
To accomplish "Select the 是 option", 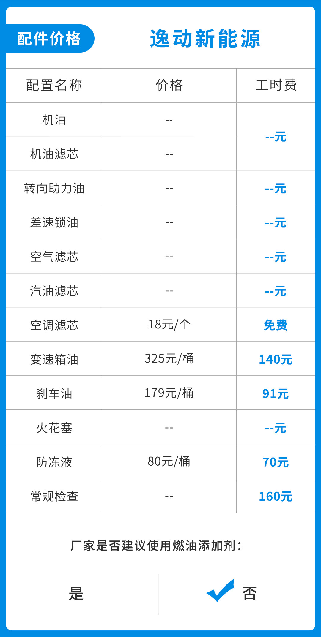I will coord(76,593).
